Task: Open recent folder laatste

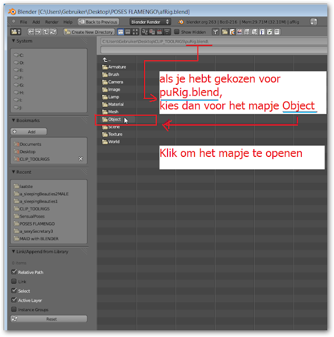Action: coord(23,186)
